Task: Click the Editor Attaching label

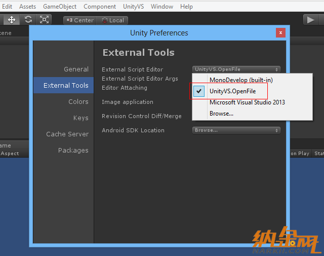Action: (125, 88)
